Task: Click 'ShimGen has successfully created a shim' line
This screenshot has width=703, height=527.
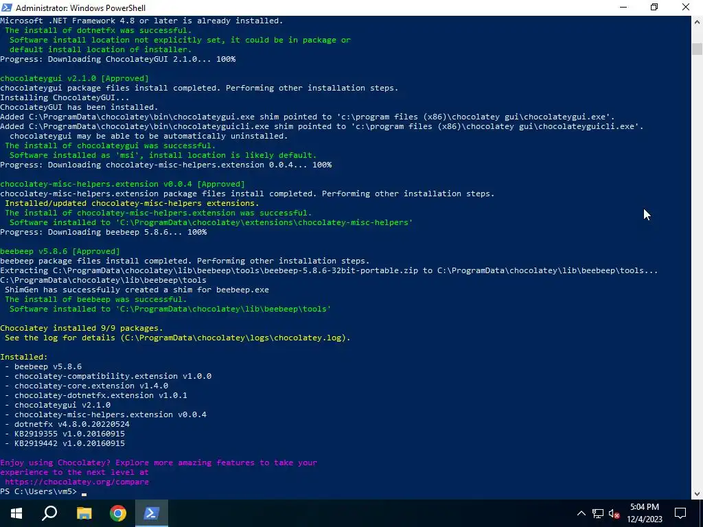Action: tap(137, 290)
